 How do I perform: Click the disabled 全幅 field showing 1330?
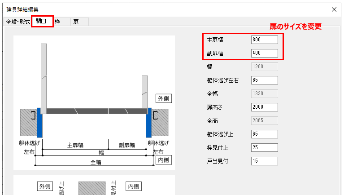click(264, 93)
